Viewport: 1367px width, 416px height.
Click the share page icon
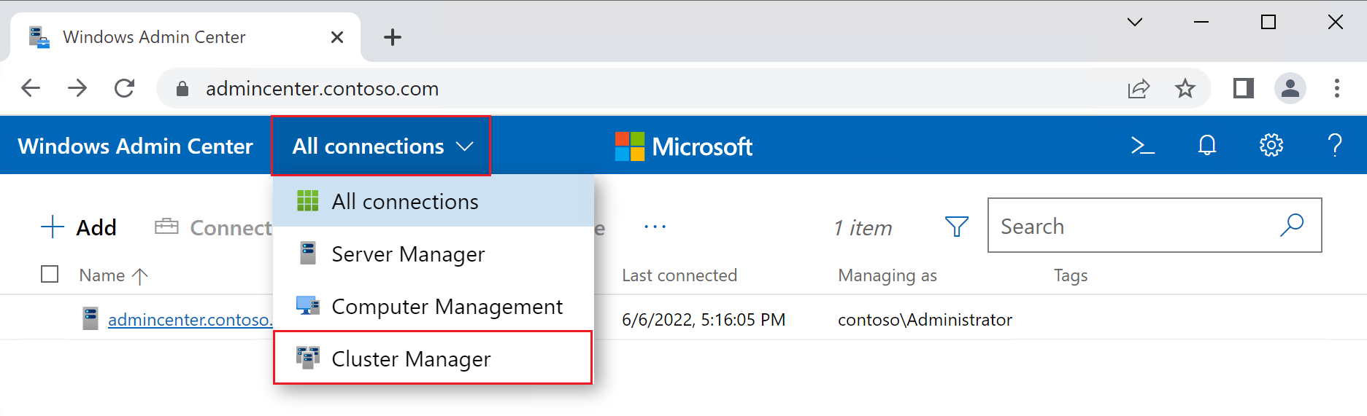coord(1139,89)
